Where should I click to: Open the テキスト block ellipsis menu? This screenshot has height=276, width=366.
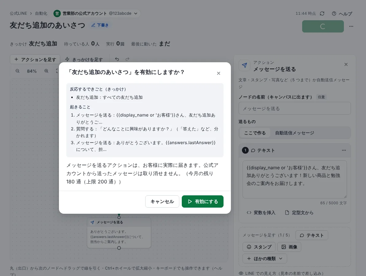[x=344, y=150]
